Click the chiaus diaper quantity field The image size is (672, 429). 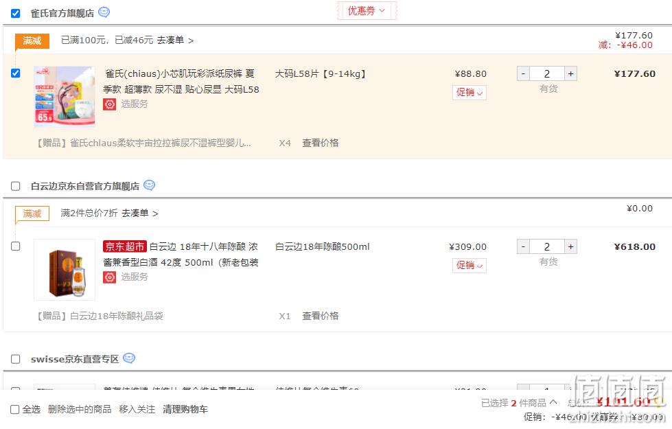pyautogui.click(x=547, y=73)
